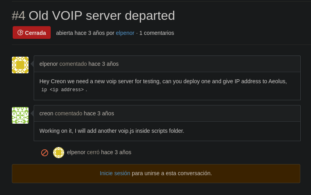Click the "ip <ip address>" code snippet
Image resolution: width=311 pixels, height=195 pixels.
(x=63, y=90)
